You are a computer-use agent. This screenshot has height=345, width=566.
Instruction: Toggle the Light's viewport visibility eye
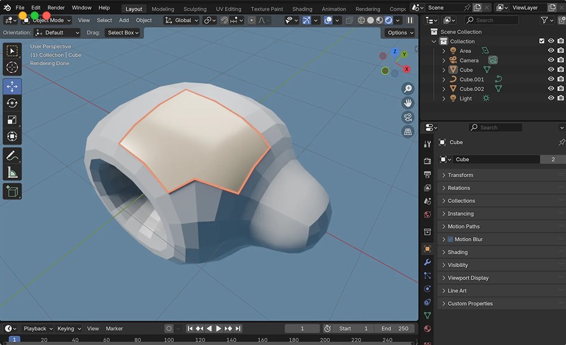pyautogui.click(x=551, y=98)
